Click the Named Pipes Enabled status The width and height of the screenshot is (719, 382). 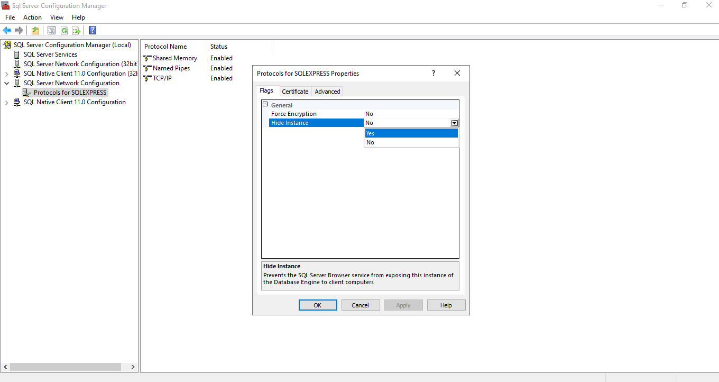[222, 68]
